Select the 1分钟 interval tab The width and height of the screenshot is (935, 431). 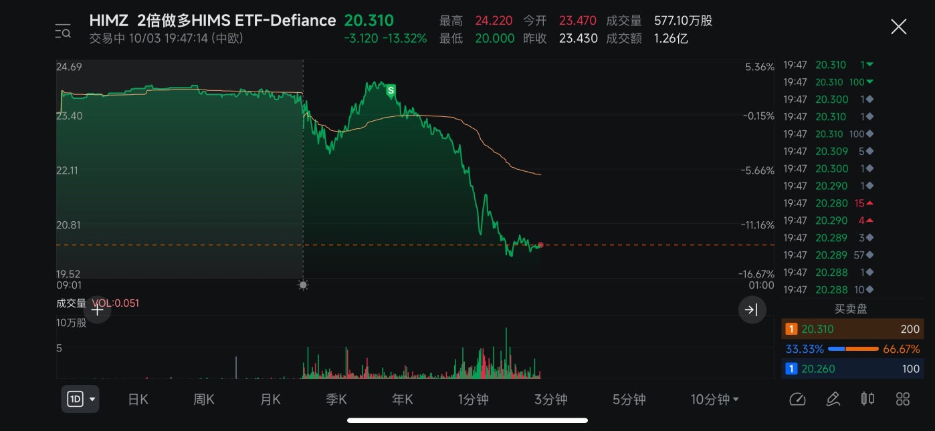[x=473, y=400]
